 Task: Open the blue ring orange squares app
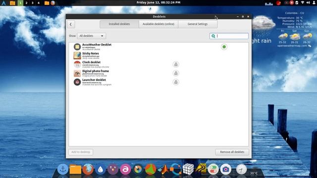pos(175,169)
